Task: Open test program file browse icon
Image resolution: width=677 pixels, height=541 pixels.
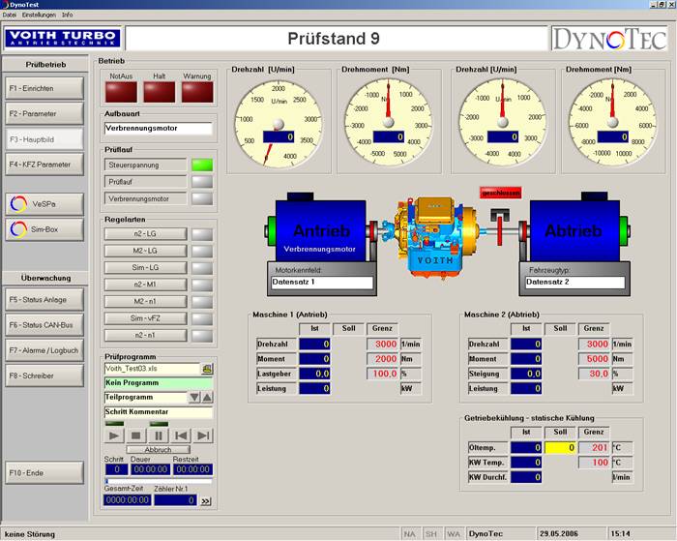Action: coord(206,369)
